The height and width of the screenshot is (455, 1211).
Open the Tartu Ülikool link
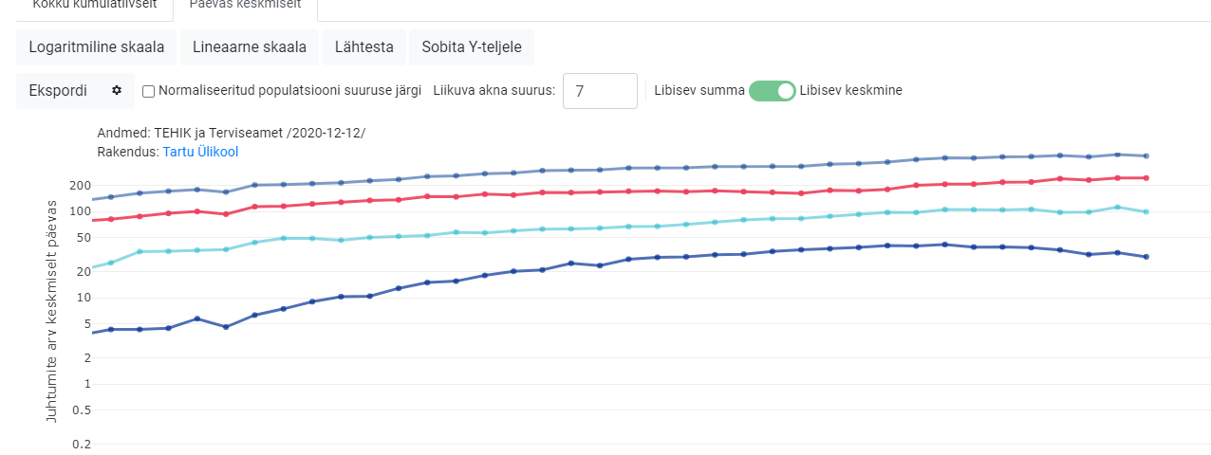[x=200, y=151]
